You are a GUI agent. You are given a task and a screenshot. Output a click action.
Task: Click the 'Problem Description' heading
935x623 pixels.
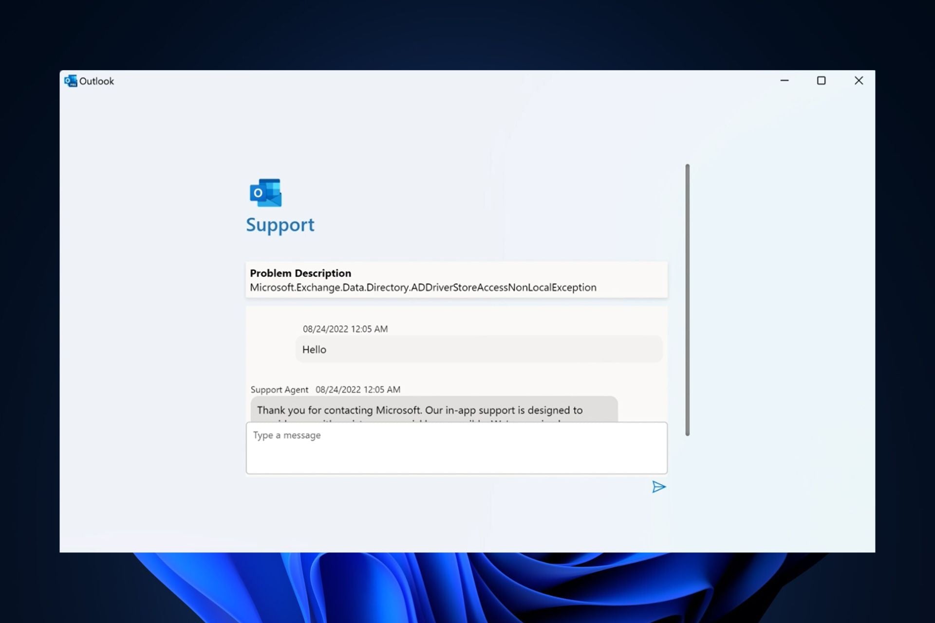300,273
